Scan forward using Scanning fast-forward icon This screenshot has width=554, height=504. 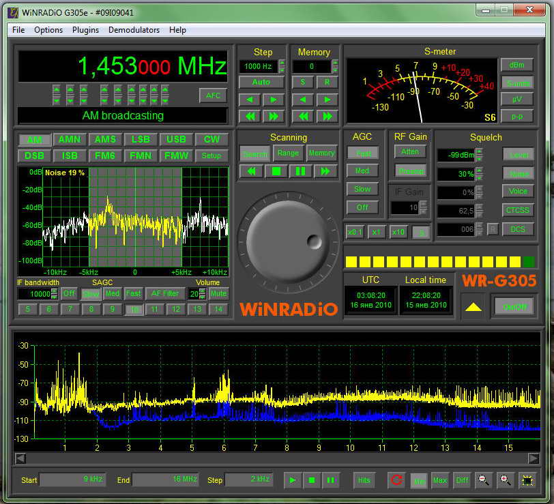pos(325,172)
